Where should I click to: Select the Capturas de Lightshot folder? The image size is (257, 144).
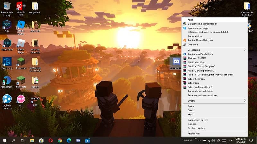(x=247, y=9)
